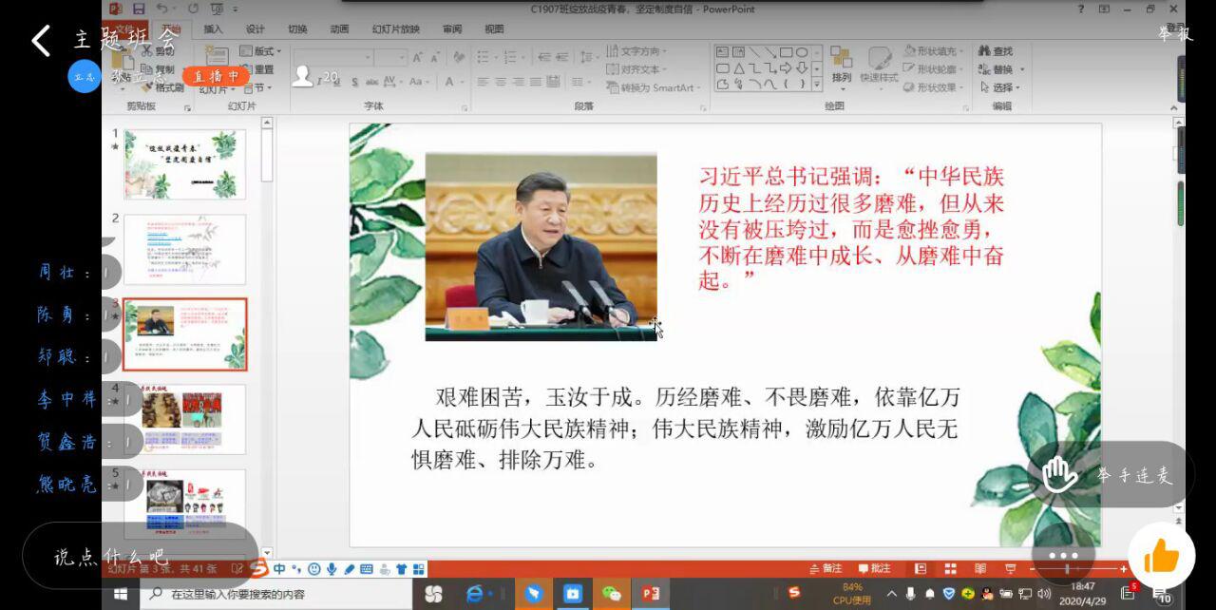Image resolution: width=1216 pixels, height=610 pixels.
Task: Open WeChat from the taskbar
Action: (x=611, y=594)
